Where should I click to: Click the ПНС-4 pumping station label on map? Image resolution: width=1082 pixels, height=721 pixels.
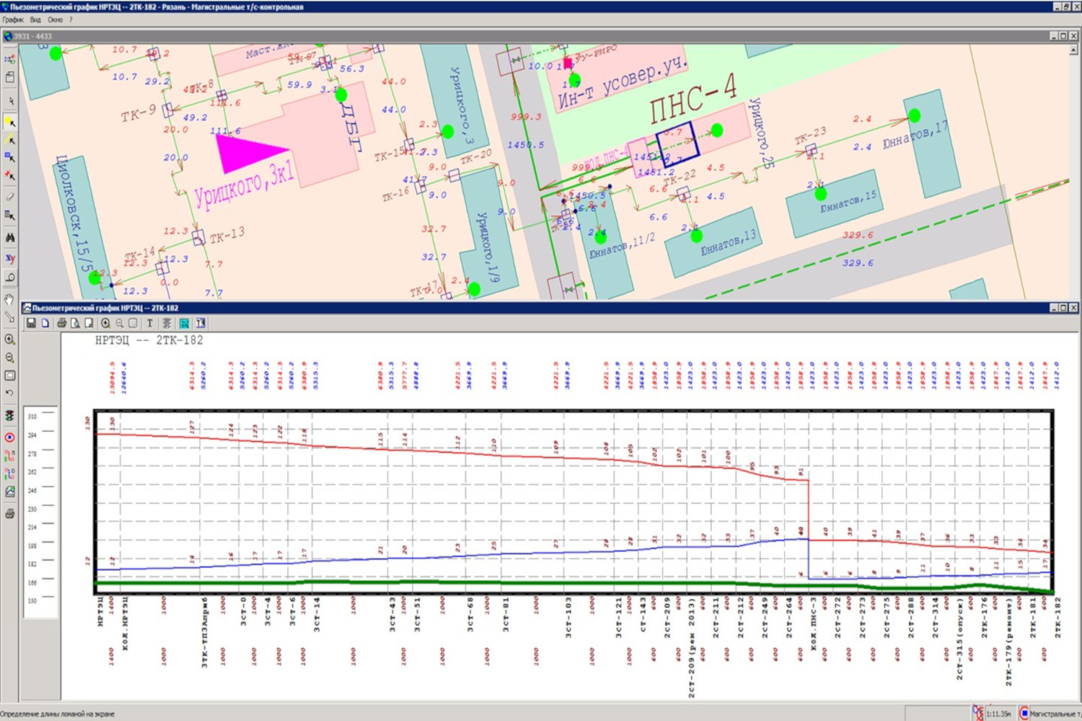point(693,99)
